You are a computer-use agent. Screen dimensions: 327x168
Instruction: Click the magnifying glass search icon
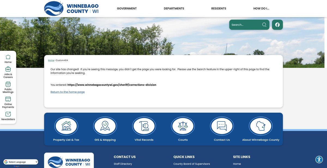pos(264,25)
